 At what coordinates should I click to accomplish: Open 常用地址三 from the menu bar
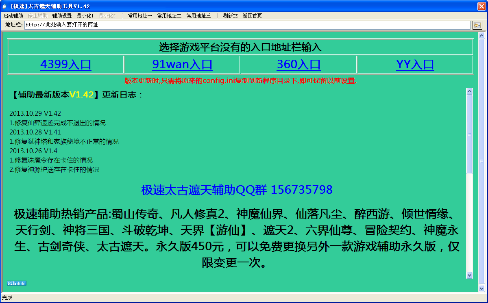(x=198, y=16)
